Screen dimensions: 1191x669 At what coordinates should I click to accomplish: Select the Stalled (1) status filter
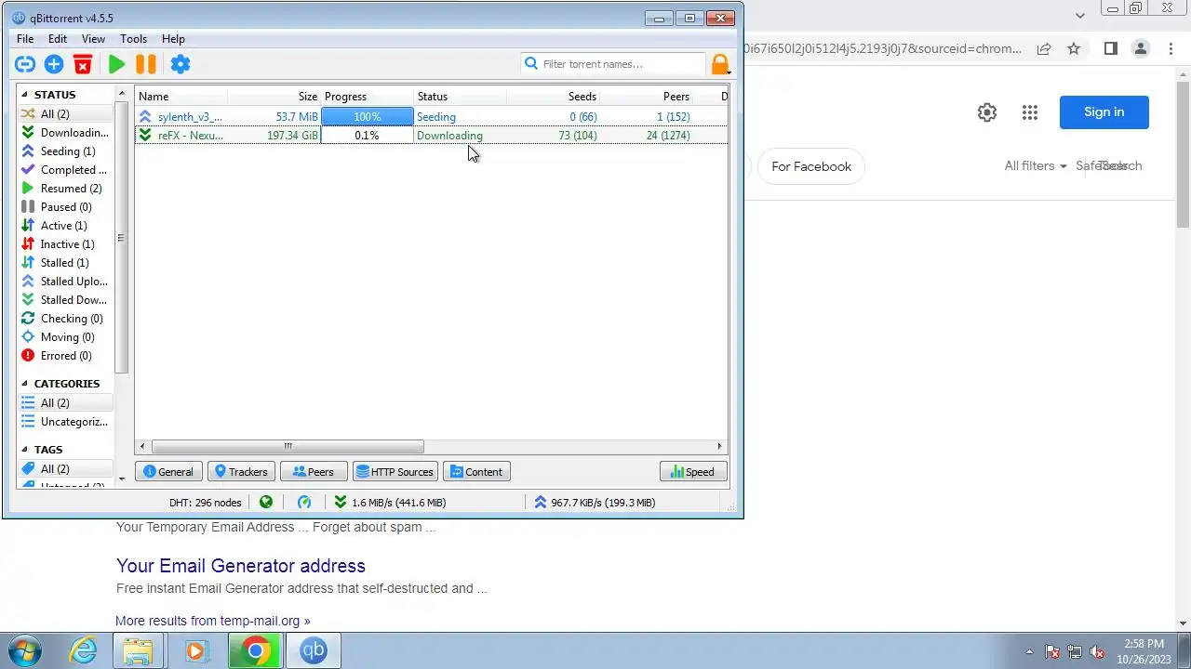(65, 263)
